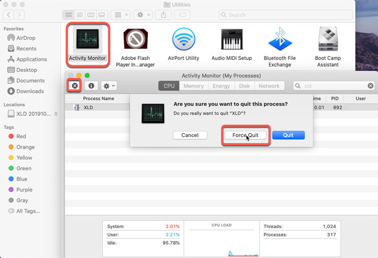This screenshot has height=258, width=378.
Task: Click the User percentage value 2.21%
Action: pyautogui.click(x=172, y=235)
